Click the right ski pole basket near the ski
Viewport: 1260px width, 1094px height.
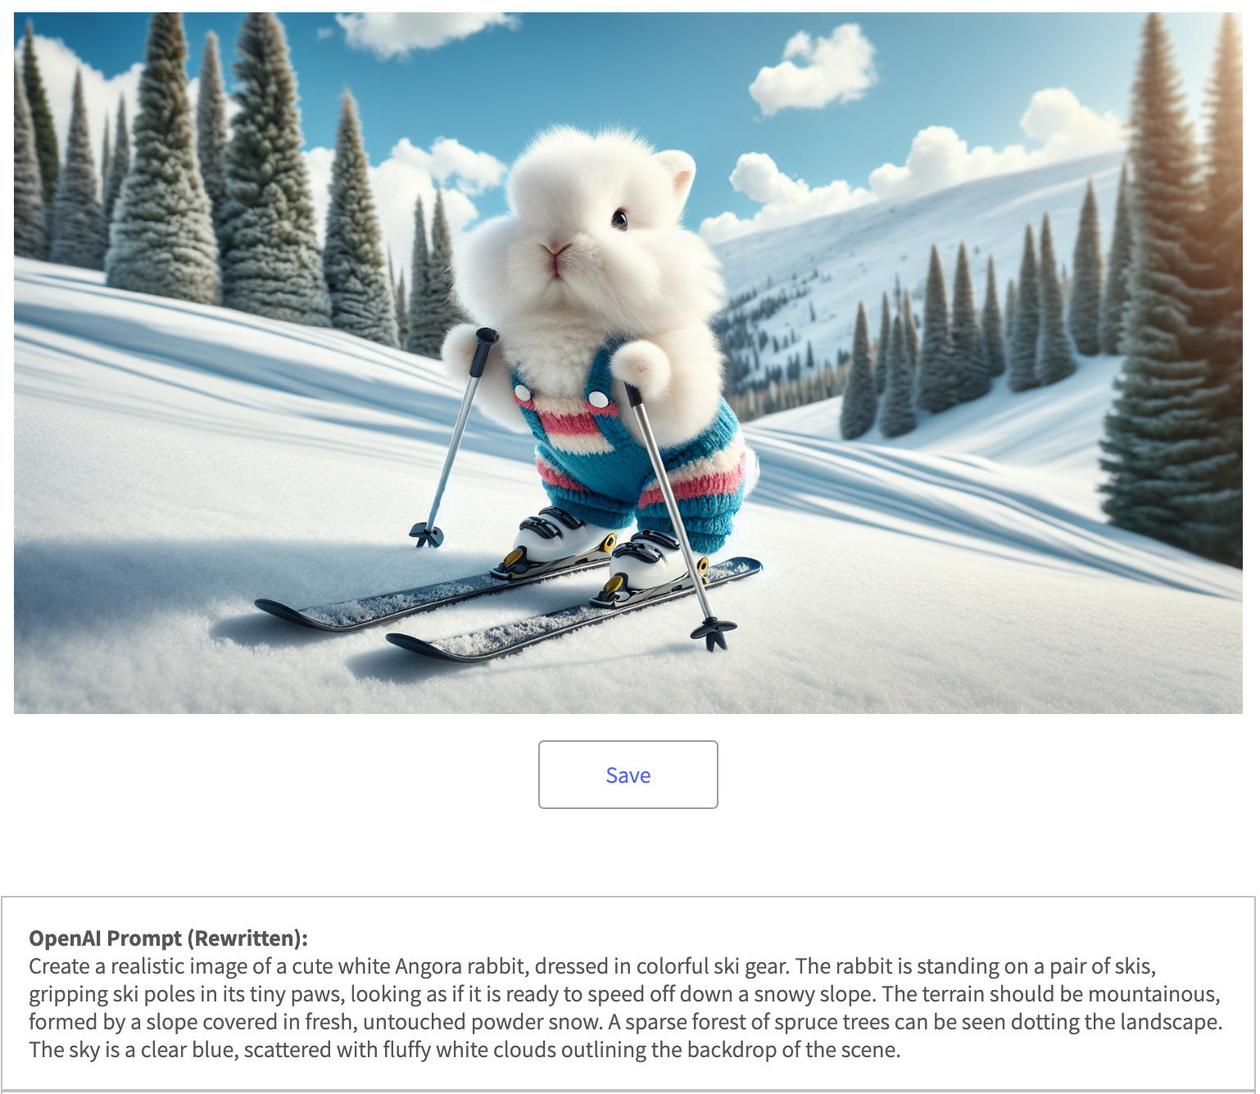point(714,632)
